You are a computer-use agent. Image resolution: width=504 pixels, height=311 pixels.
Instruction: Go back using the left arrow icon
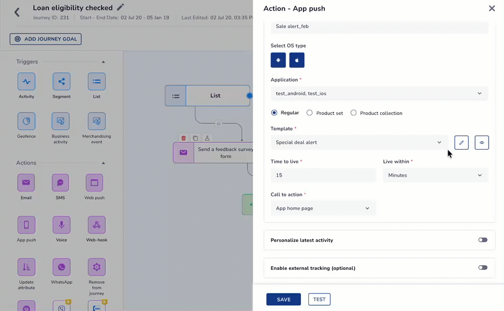coord(17,13)
